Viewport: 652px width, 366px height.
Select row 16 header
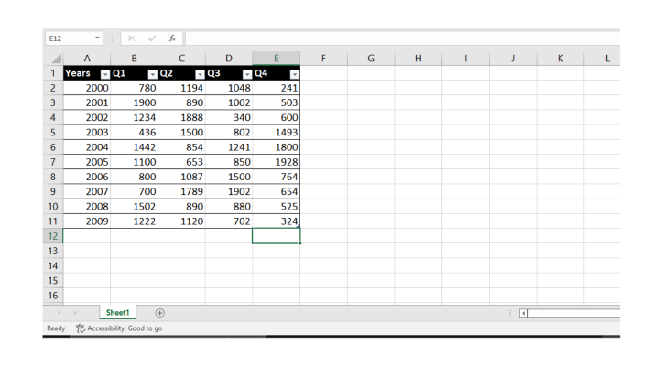(53, 296)
